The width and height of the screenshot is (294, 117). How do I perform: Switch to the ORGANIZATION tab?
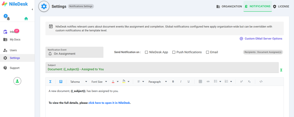(229, 6)
